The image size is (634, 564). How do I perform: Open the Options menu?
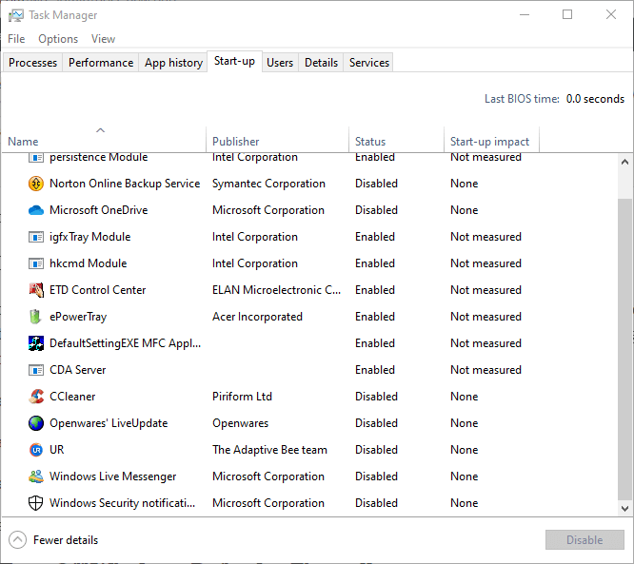click(58, 39)
